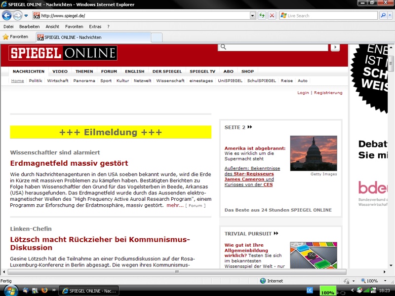Open the SHOP navigation tab
Screen dimensions: 395x296
click(x=248, y=72)
